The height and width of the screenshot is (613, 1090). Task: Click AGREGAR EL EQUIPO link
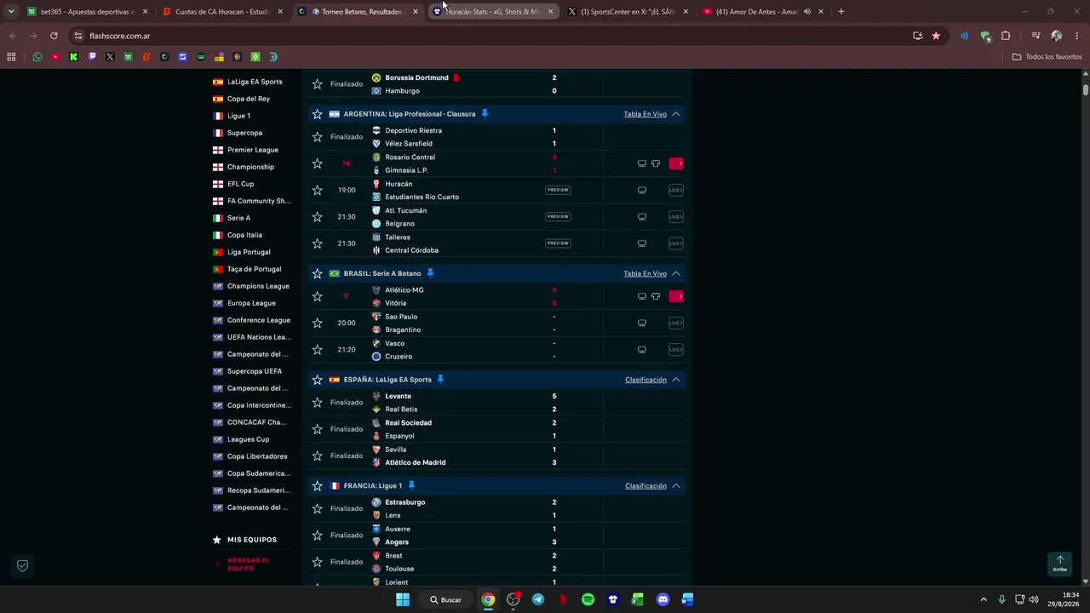(x=249, y=564)
